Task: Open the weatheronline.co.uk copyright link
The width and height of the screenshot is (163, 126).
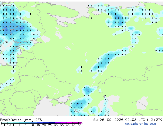Action: [141, 124]
